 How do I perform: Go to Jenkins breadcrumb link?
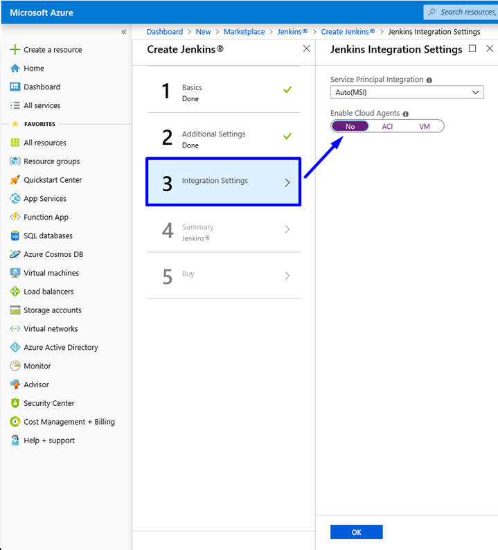pyautogui.click(x=292, y=32)
